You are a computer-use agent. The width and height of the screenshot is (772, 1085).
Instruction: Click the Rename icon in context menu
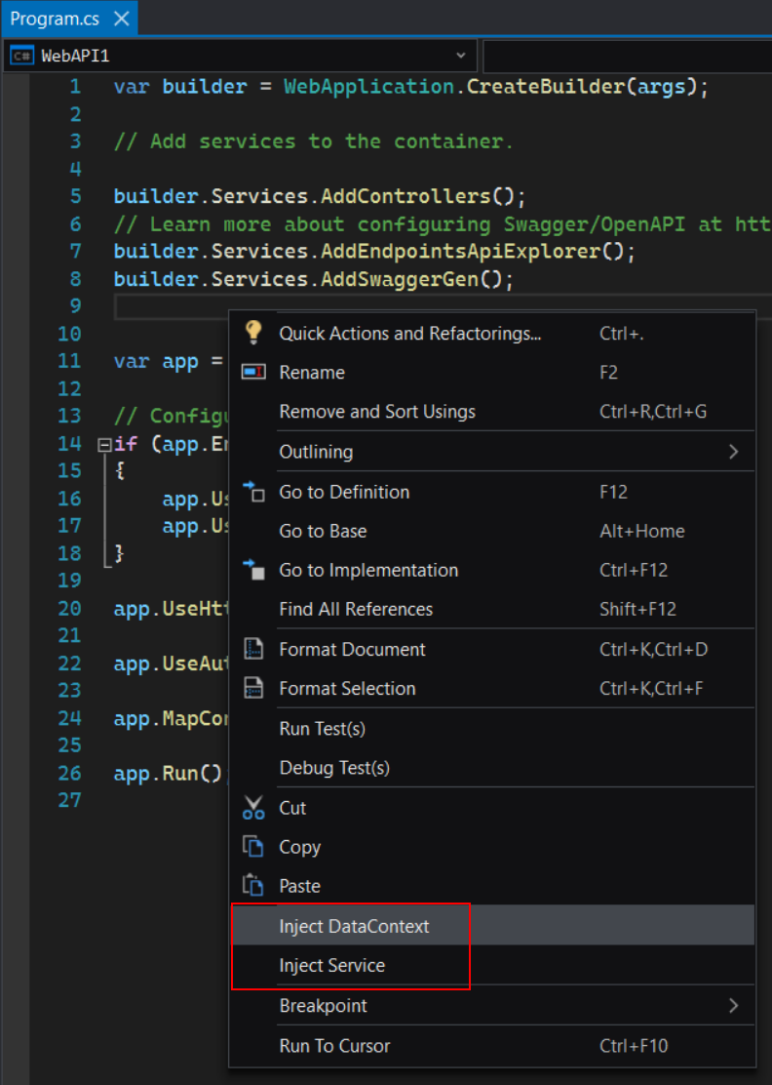coord(253,373)
